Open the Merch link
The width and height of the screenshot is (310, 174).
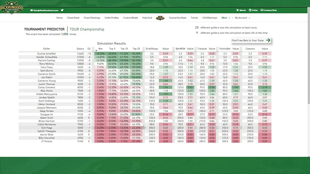click(242, 10)
